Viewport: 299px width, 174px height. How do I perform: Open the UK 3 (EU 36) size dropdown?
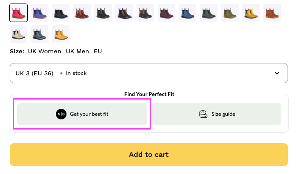click(149, 73)
